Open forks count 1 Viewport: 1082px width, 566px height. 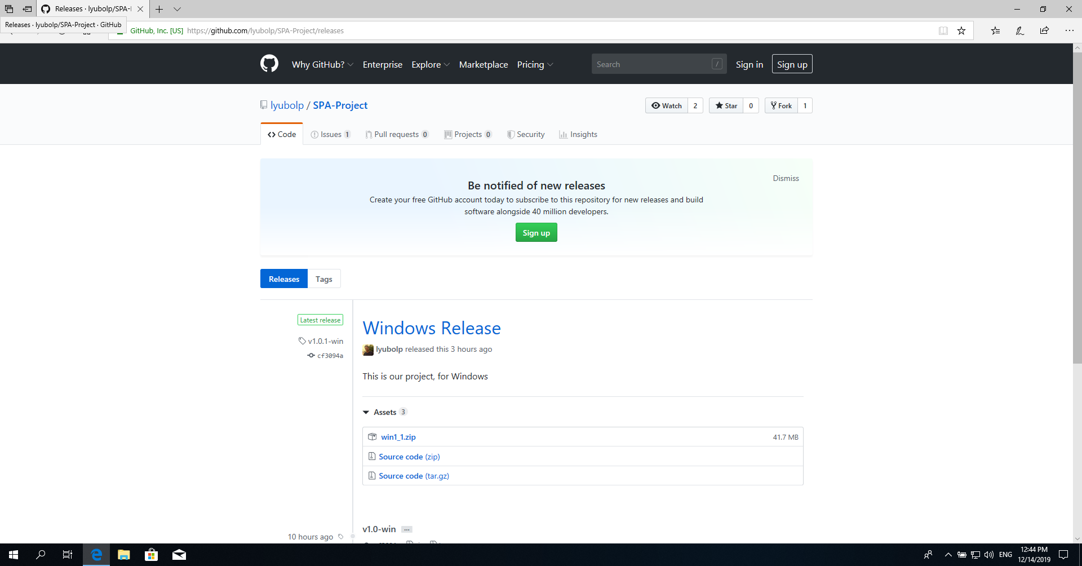point(805,105)
